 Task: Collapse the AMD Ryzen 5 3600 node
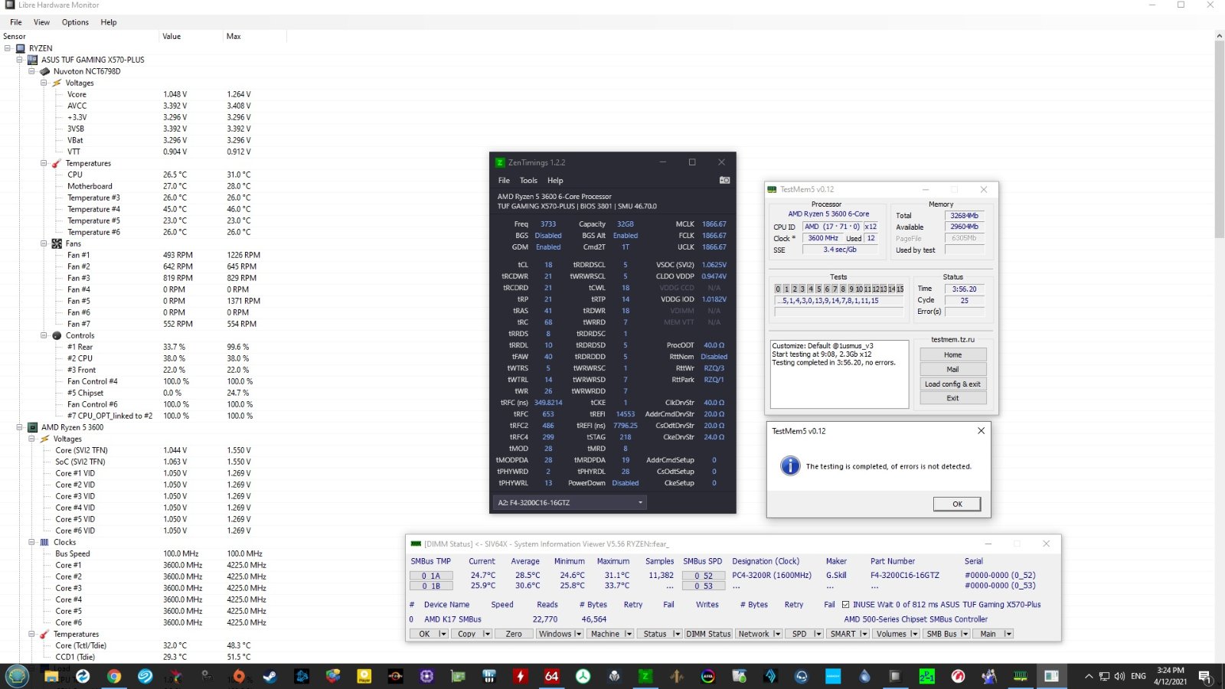pos(20,427)
